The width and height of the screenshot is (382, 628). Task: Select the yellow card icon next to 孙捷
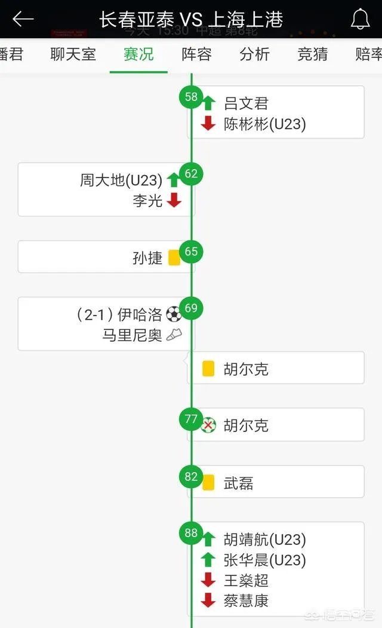(x=173, y=256)
